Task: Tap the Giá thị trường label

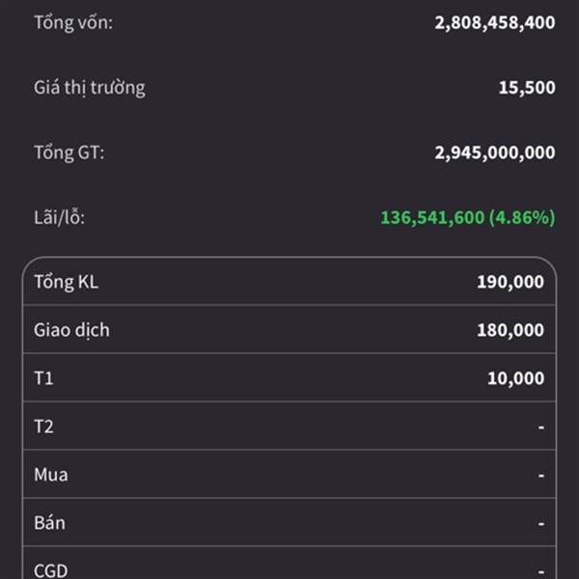Action: click(90, 88)
